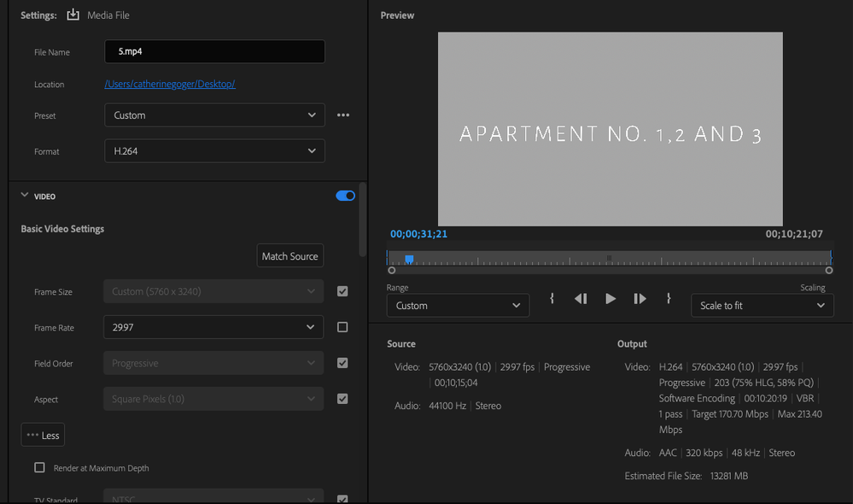Set the Out point marker
853x504 pixels.
click(669, 298)
